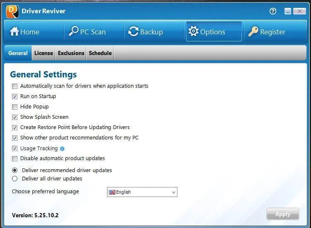Disable the Usage Tracking checkbox

coord(14,149)
